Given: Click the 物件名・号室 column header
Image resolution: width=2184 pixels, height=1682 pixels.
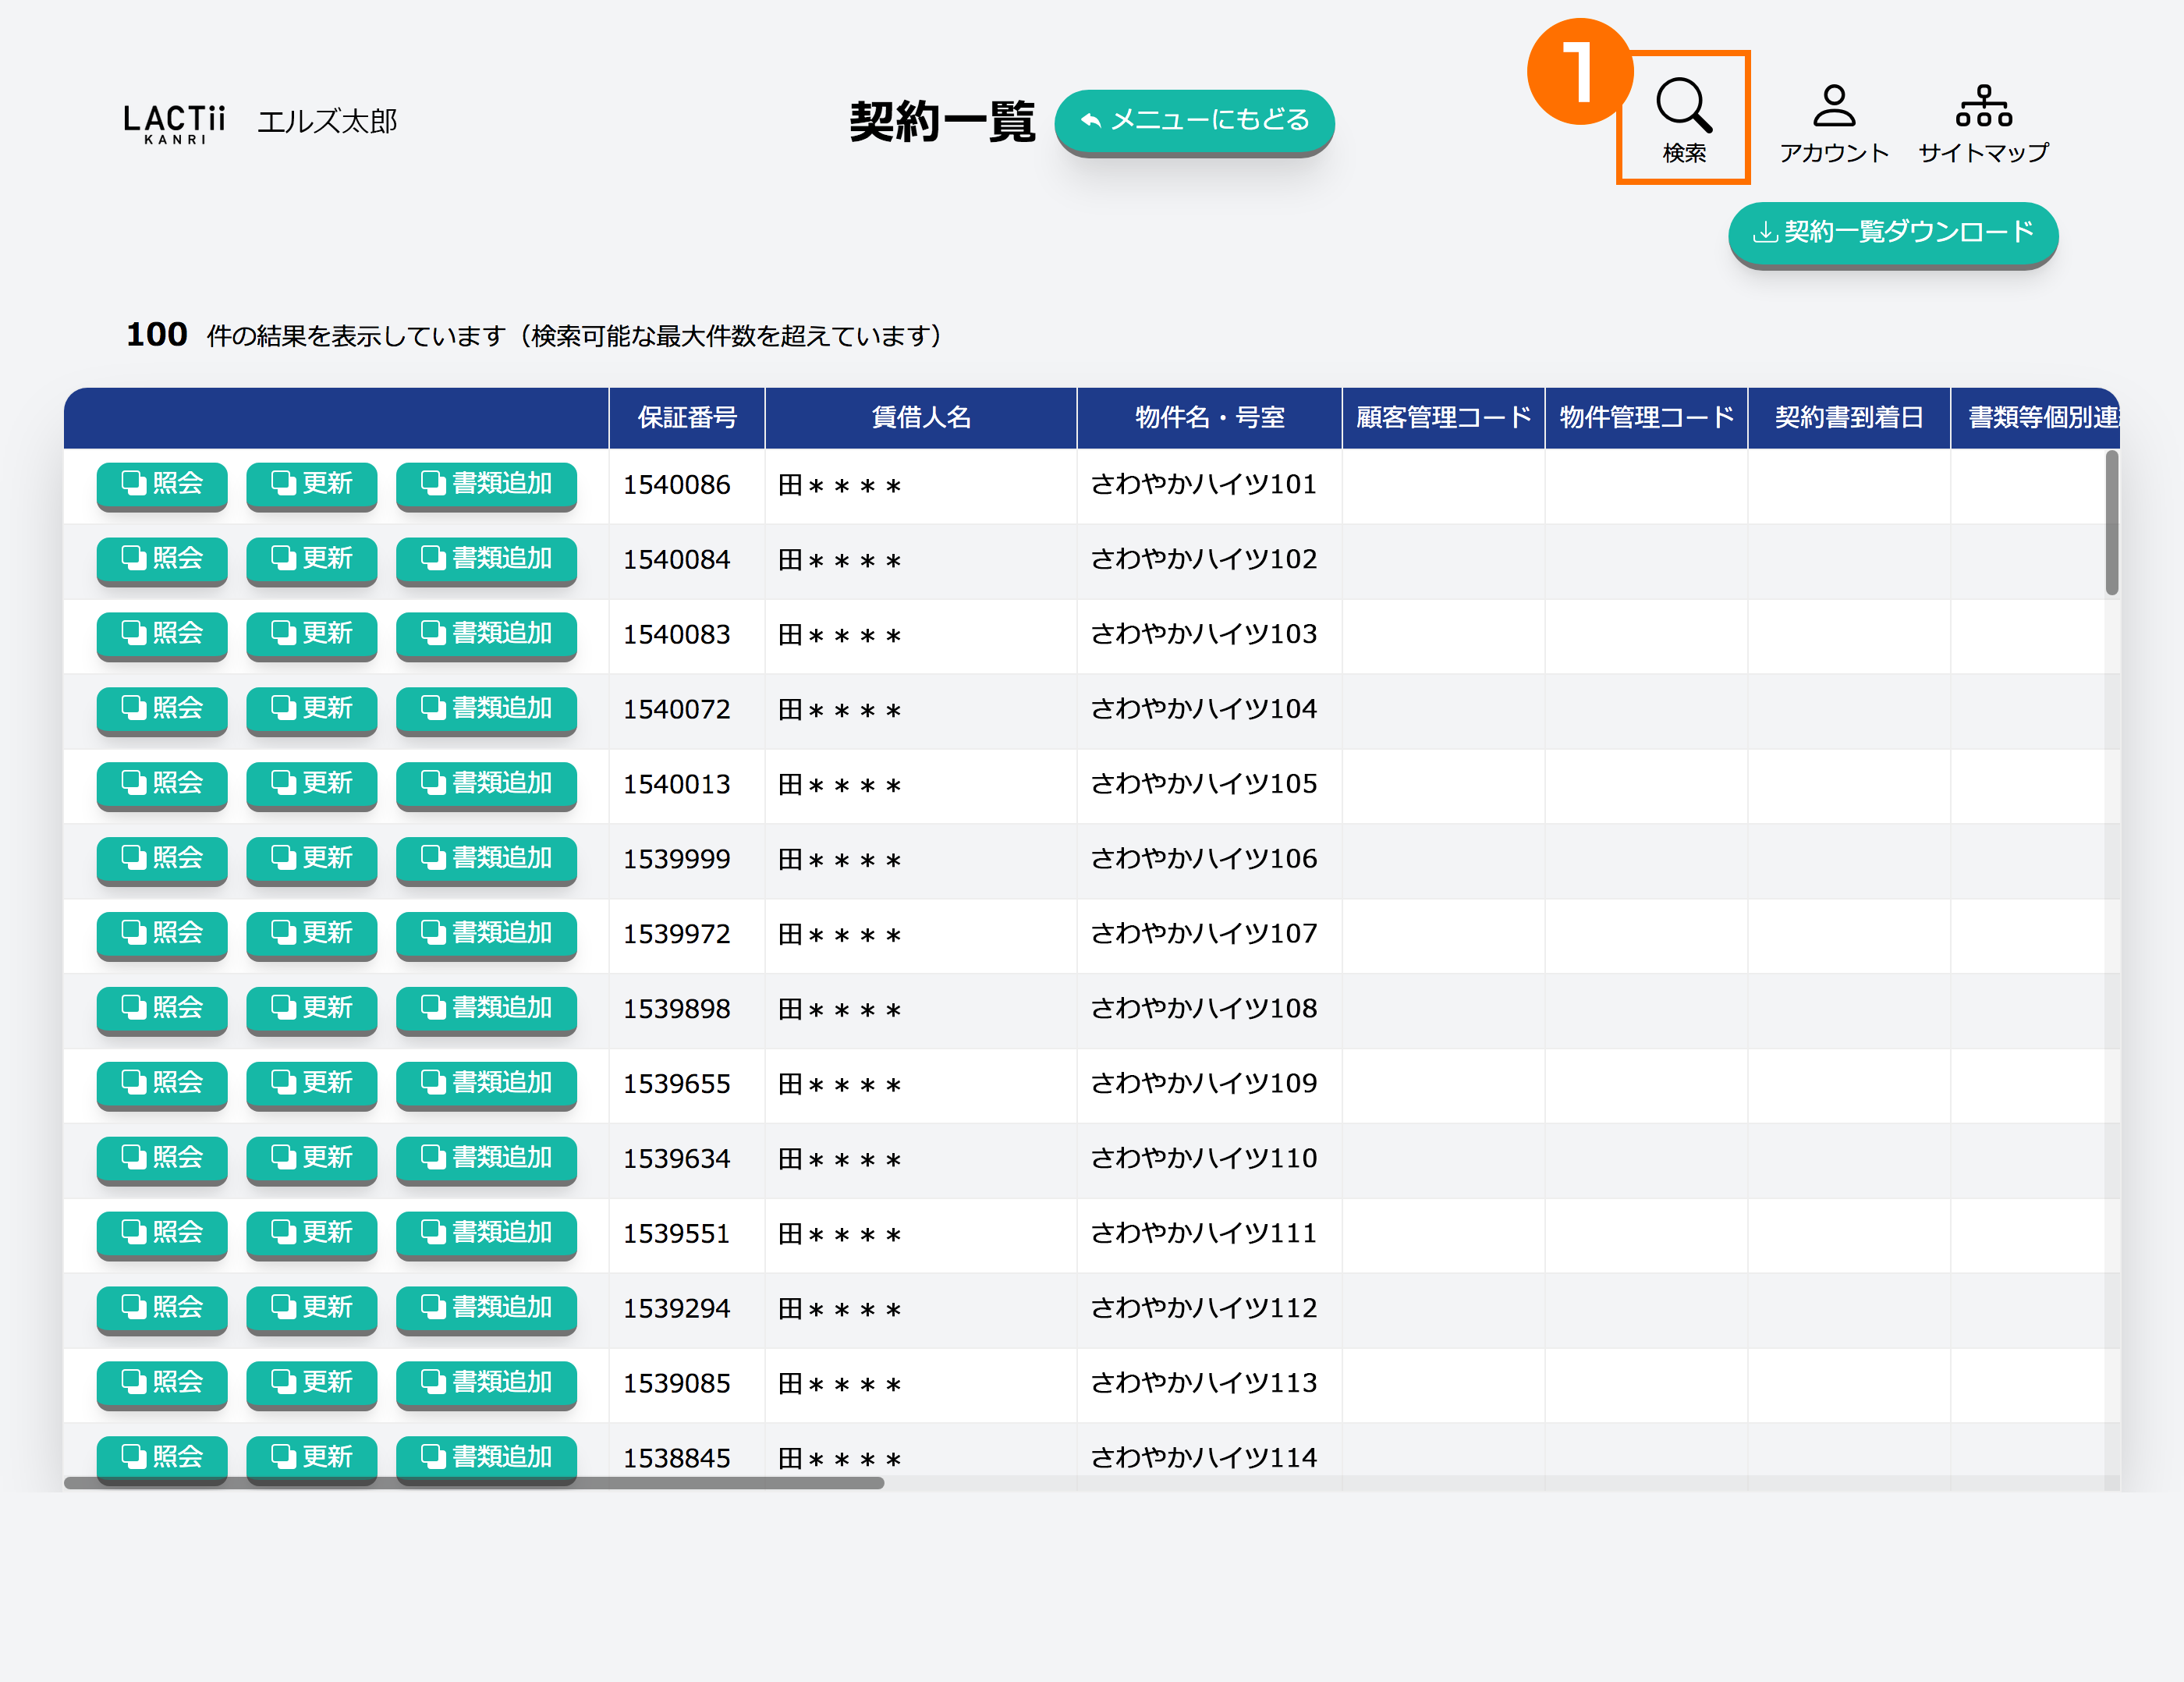Looking at the screenshot, I should click(x=1209, y=418).
